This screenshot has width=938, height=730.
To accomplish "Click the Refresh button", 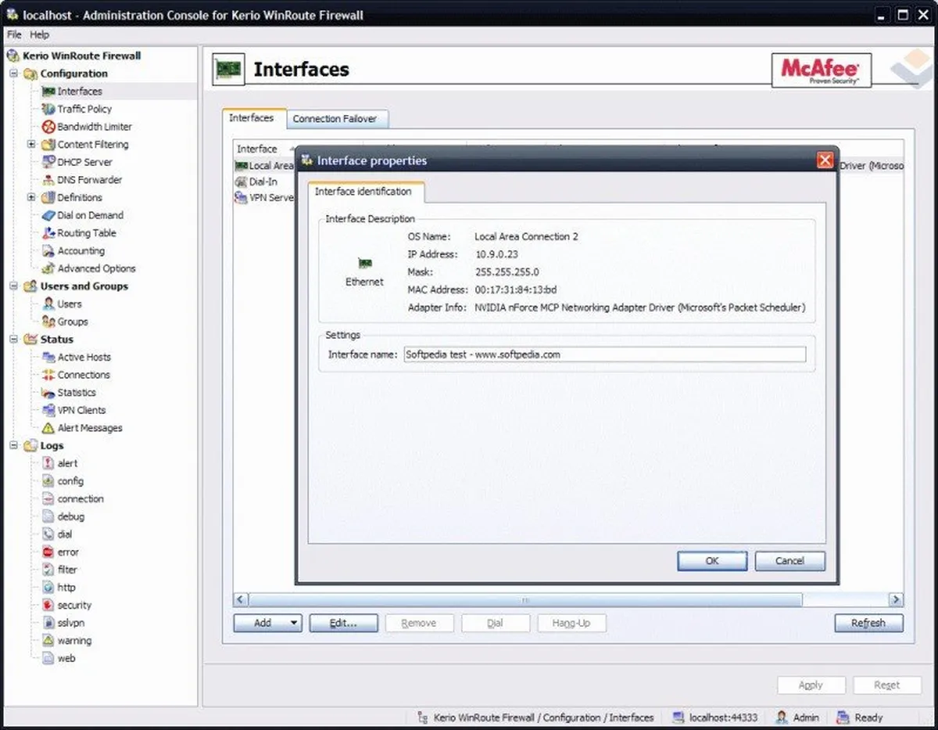I will [868, 624].
